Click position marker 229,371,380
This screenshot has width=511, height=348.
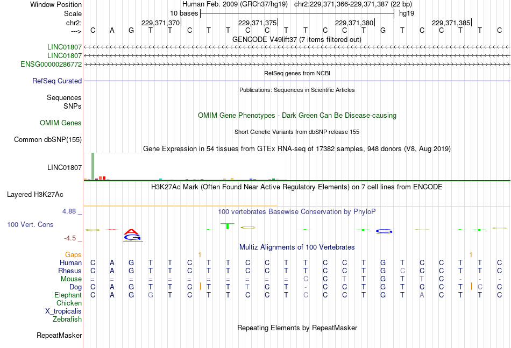pos(354,23)
